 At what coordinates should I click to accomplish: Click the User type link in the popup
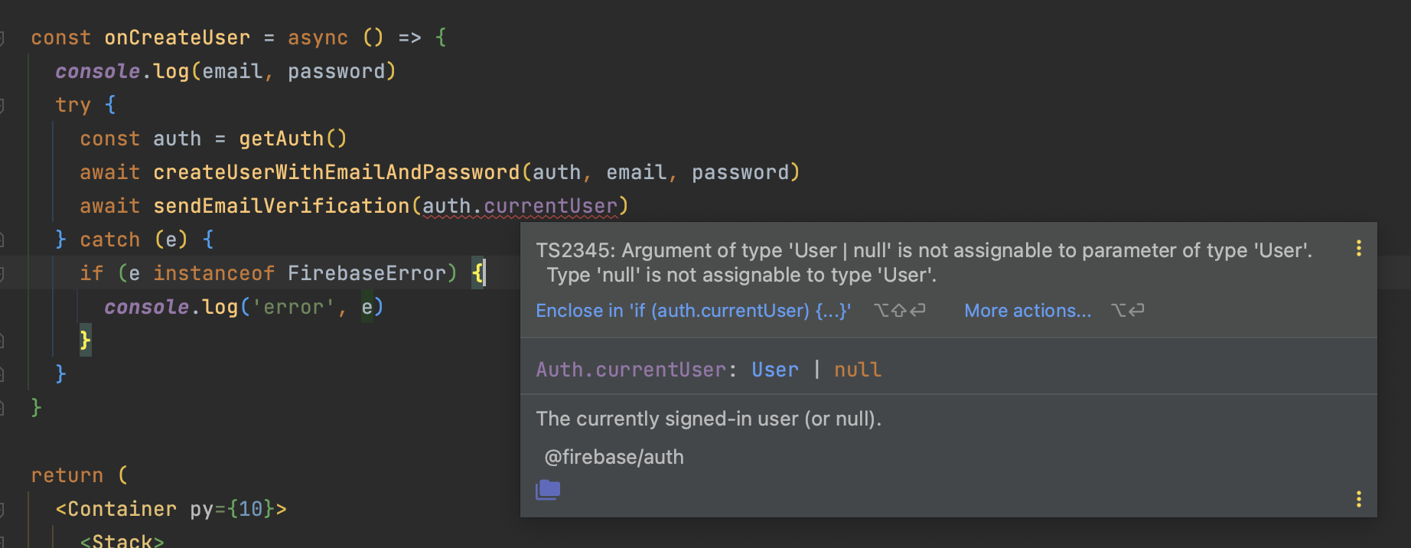774,370
